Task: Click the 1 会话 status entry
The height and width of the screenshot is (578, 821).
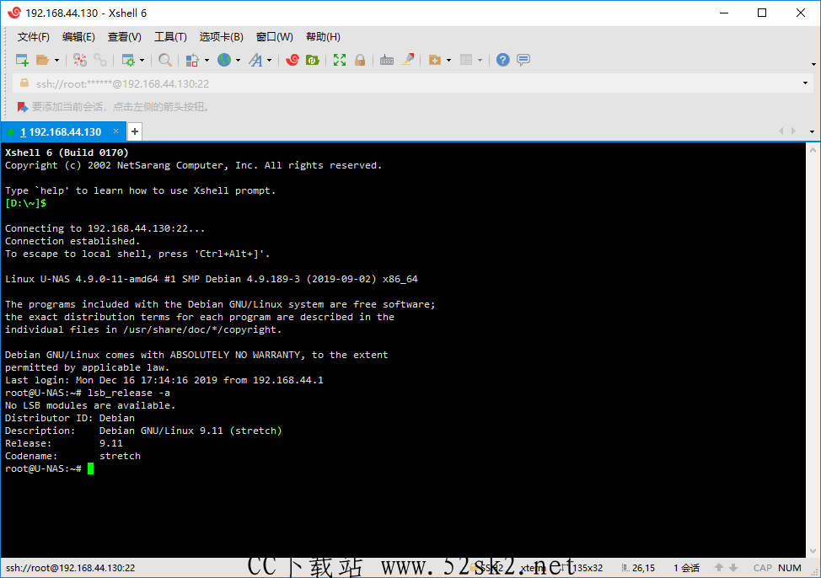Action: point(686,568)
